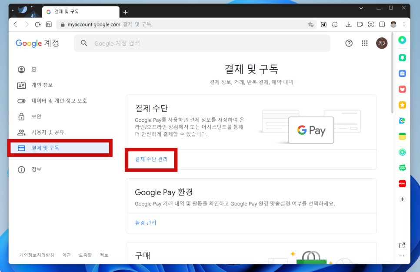Open the blue calendar sidebar icon

click(402, 73)
